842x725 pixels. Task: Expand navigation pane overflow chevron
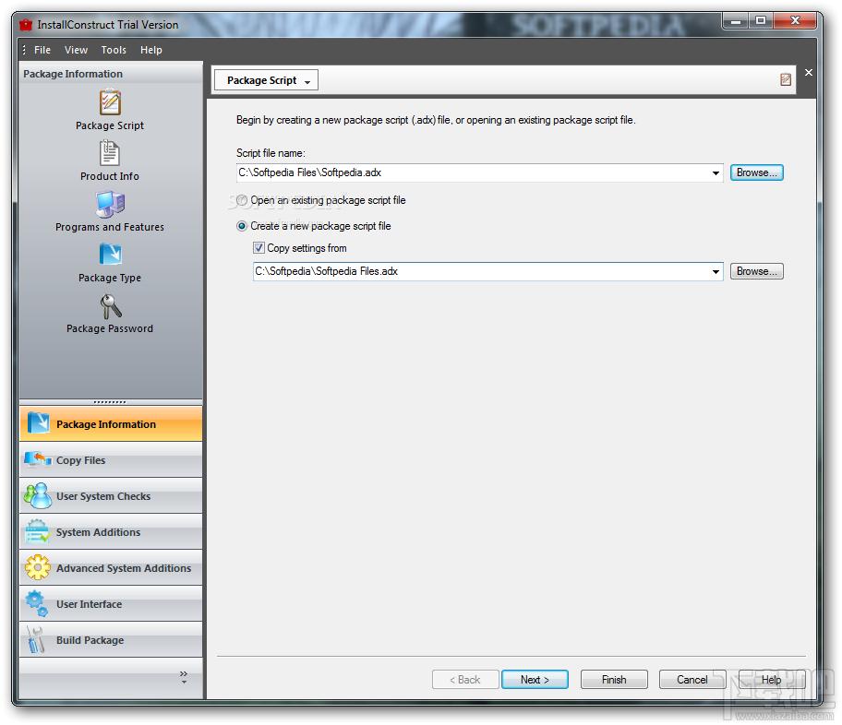tap(184, 677)
